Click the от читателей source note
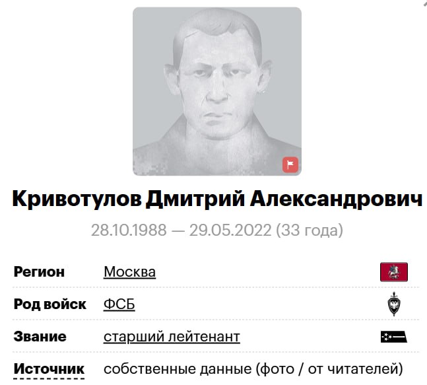 352,369
